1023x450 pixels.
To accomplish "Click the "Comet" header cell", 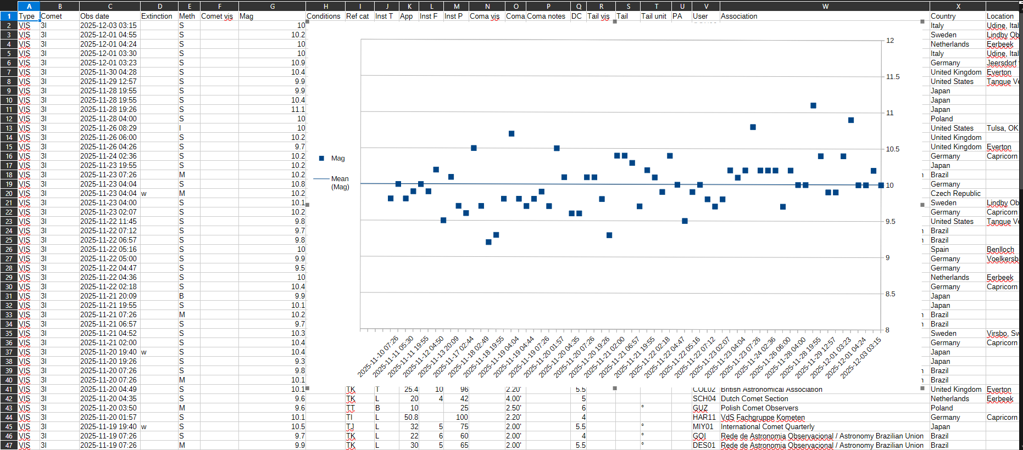I will (x=59, y=16).
